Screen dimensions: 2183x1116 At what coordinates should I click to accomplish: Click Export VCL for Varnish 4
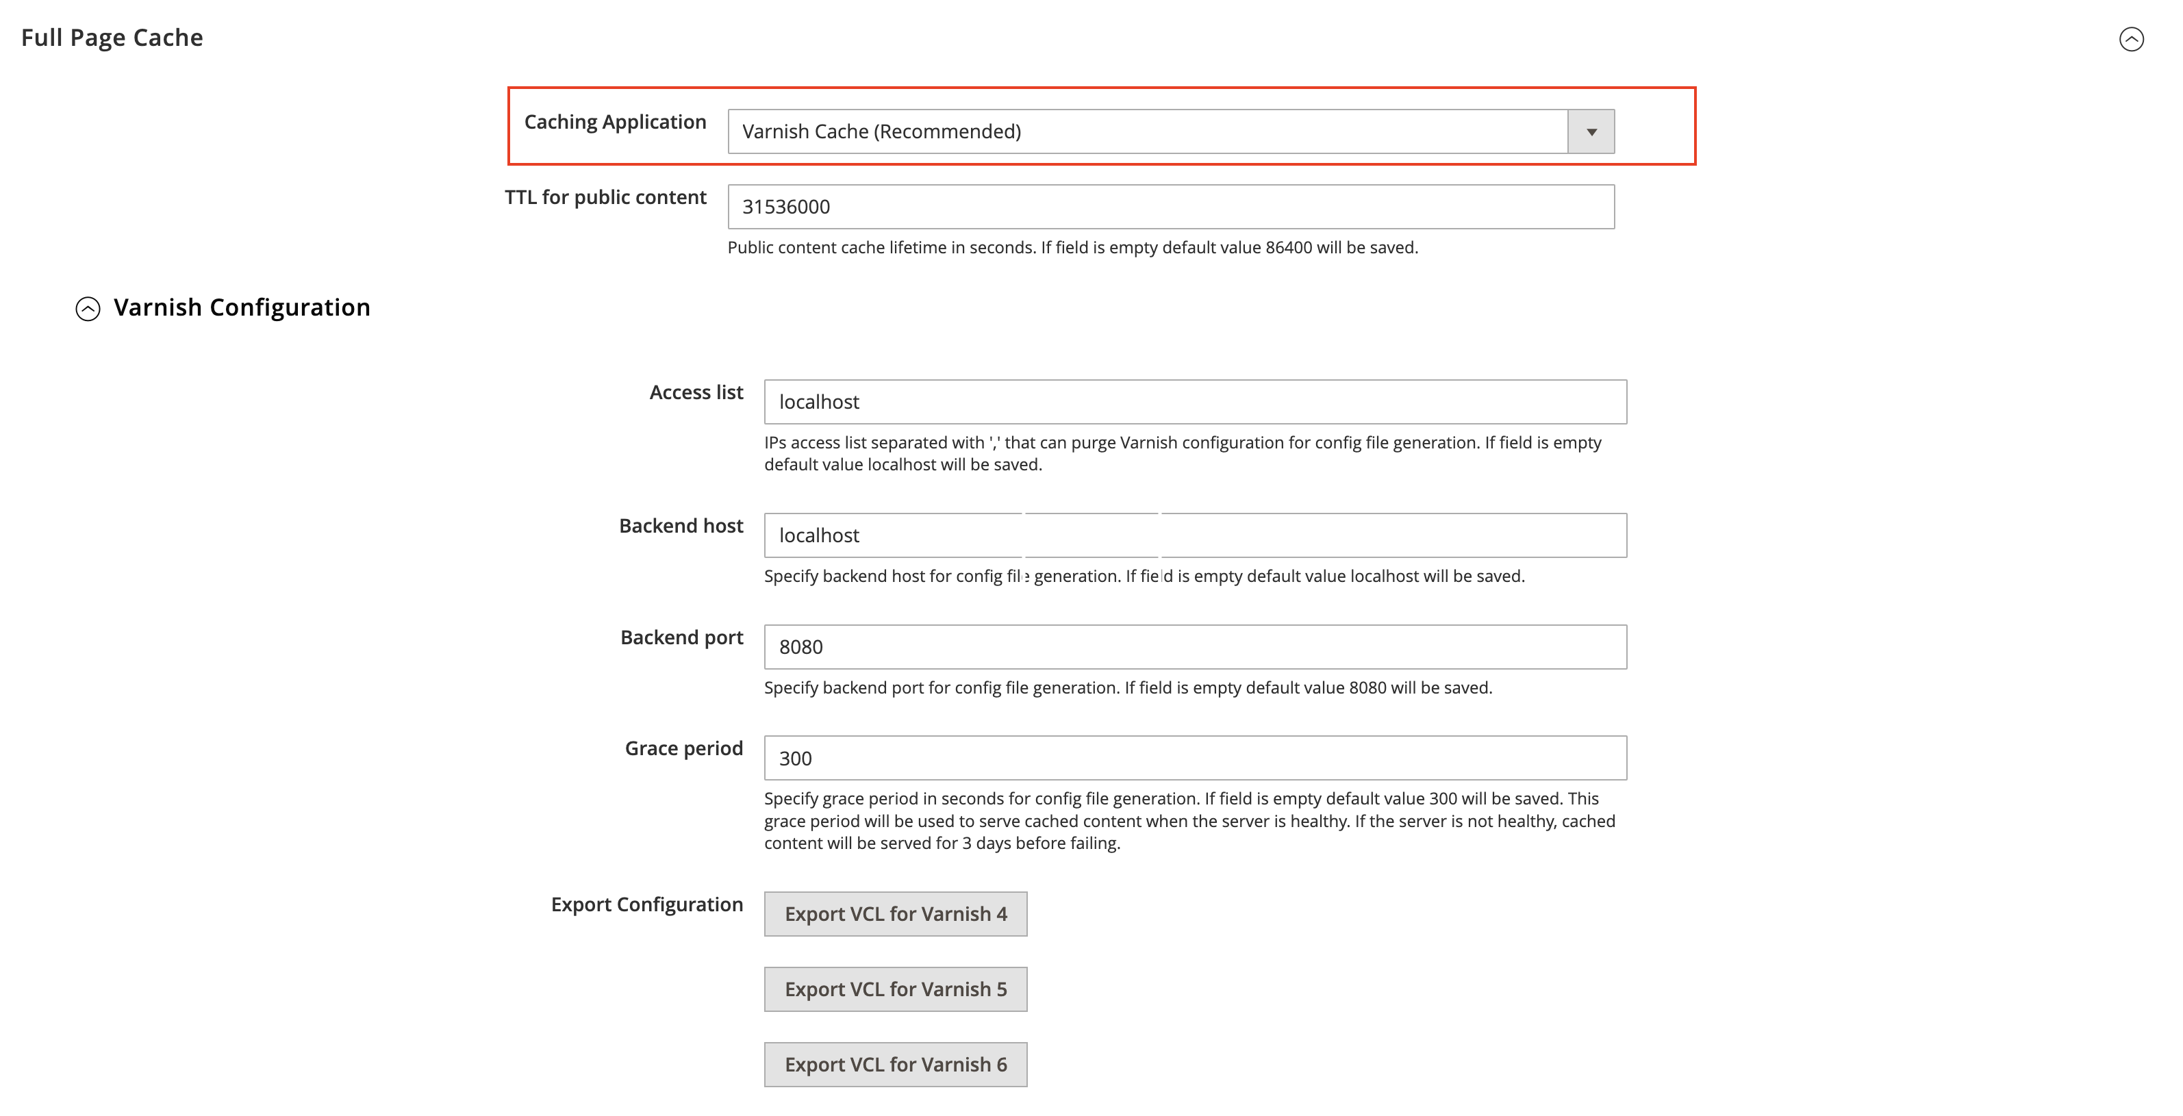click(x=896, y=913)
